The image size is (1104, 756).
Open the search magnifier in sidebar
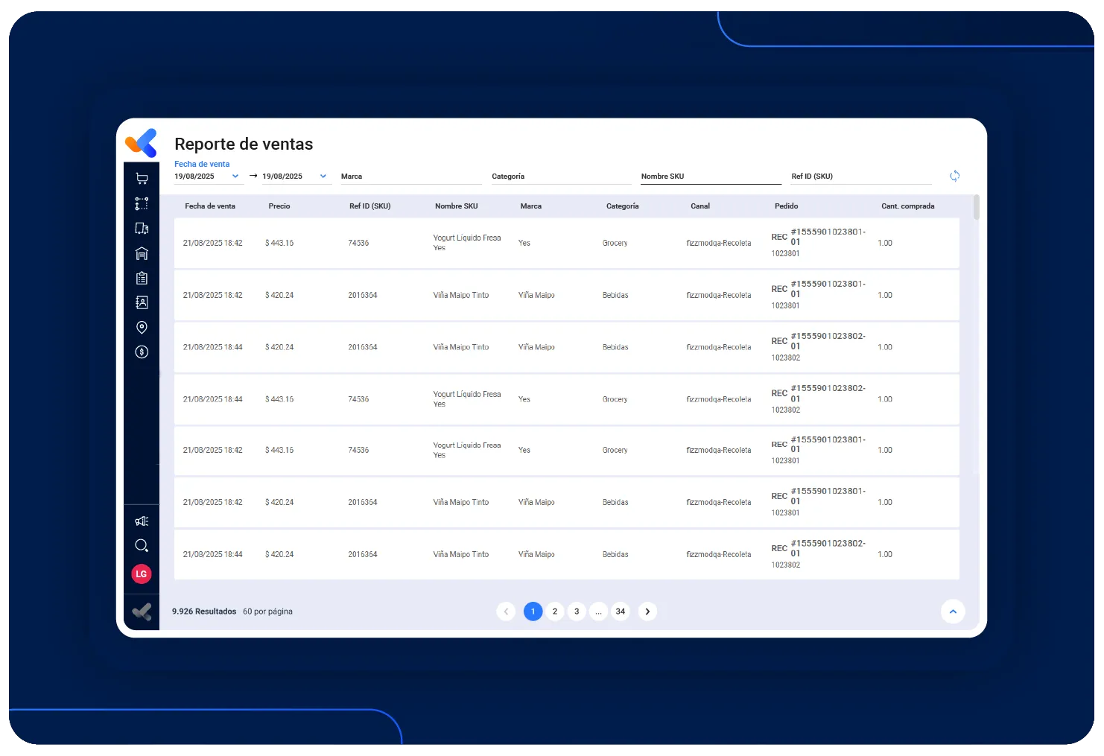142,546
